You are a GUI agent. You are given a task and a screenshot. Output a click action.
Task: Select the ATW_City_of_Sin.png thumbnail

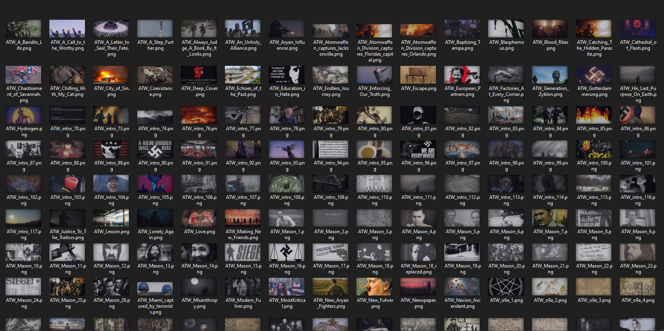pos(111,75)
